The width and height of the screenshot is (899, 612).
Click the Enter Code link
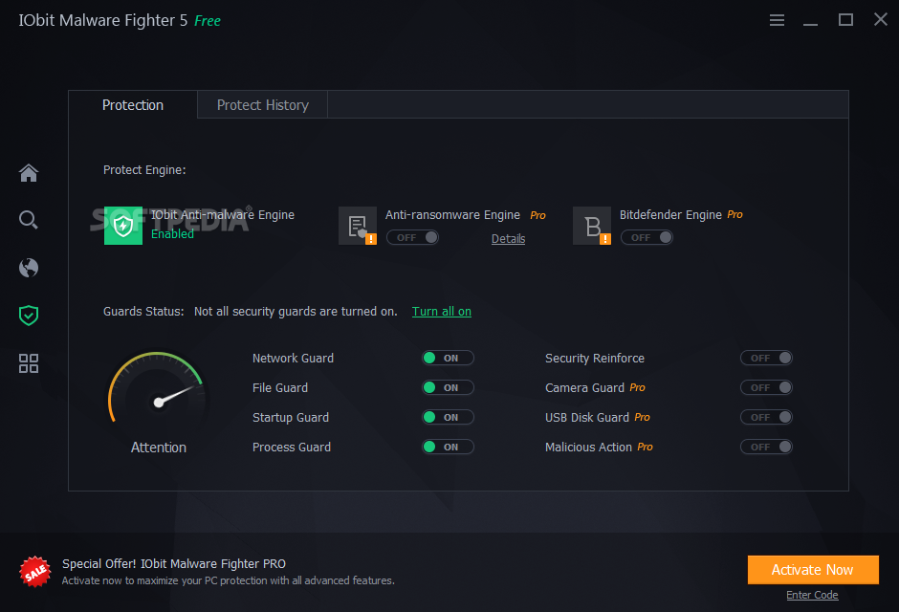pos(812,595)
